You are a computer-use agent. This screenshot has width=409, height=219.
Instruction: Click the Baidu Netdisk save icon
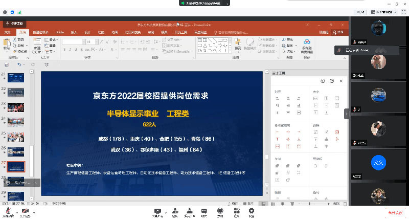306,42
